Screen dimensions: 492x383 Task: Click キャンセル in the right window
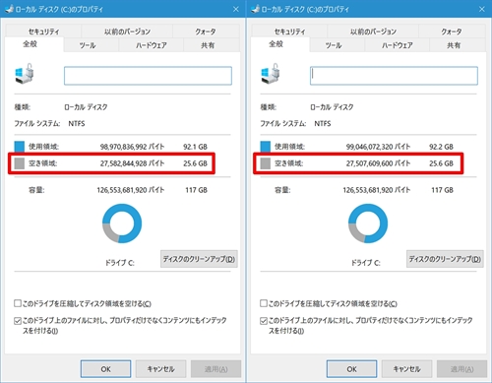point(406,369)
